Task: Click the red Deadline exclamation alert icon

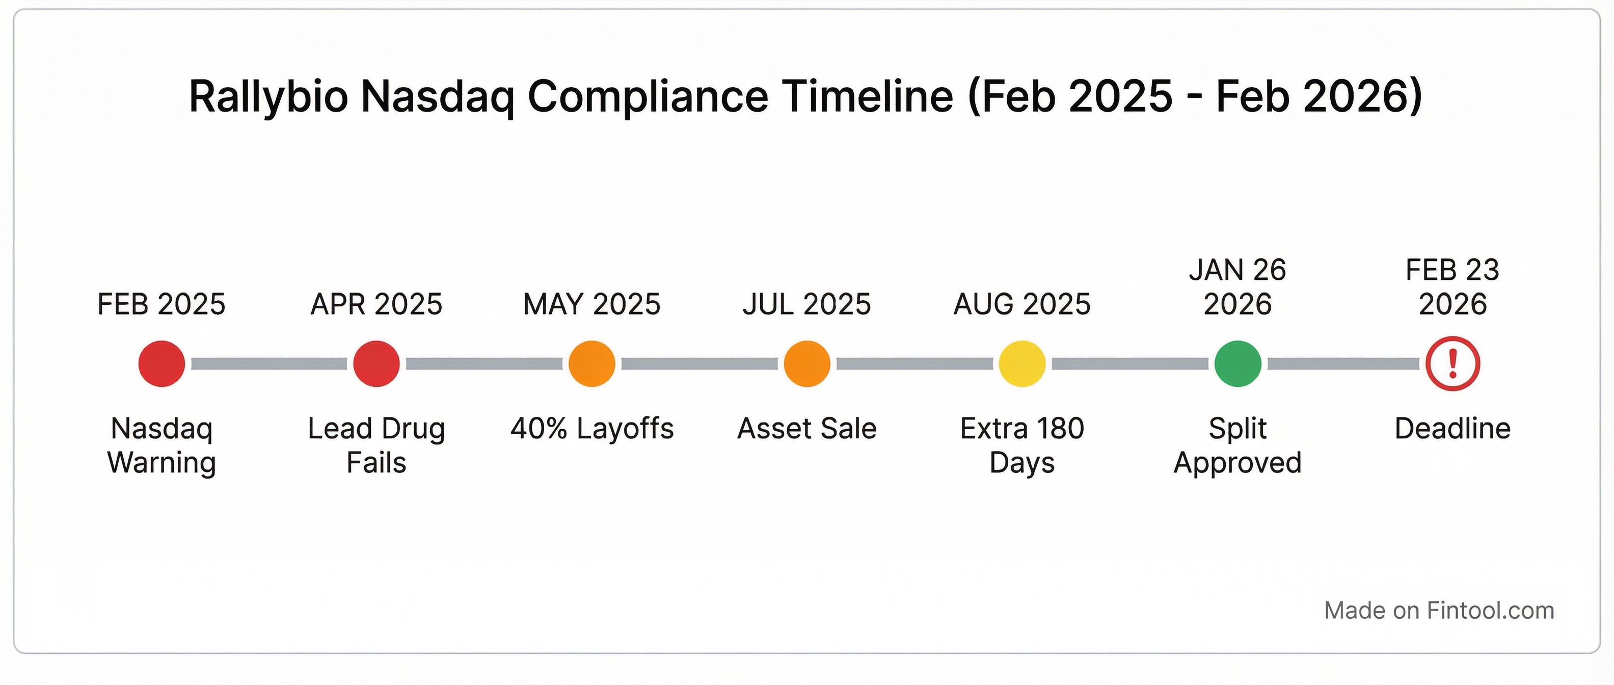Action: 1452,364
